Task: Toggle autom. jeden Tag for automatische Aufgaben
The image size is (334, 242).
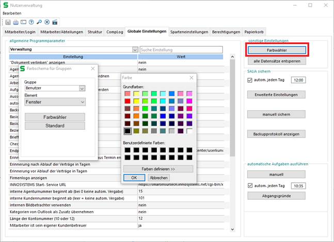Action: pyautogui.click(x=250, y=185)
